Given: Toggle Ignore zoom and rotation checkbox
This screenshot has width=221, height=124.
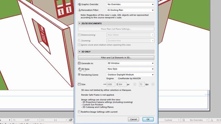Looking at the screenshot, I should click(x=79, y=45).
